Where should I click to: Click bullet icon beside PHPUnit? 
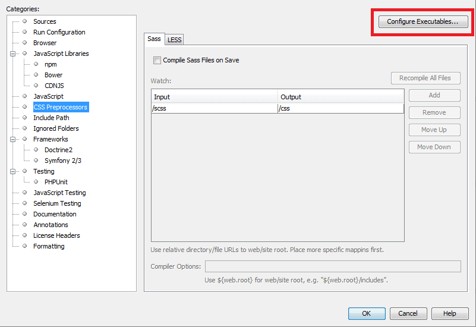coord(36,182)
